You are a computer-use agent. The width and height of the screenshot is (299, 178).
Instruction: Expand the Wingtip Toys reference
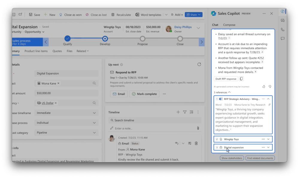(x=268, y=139)
